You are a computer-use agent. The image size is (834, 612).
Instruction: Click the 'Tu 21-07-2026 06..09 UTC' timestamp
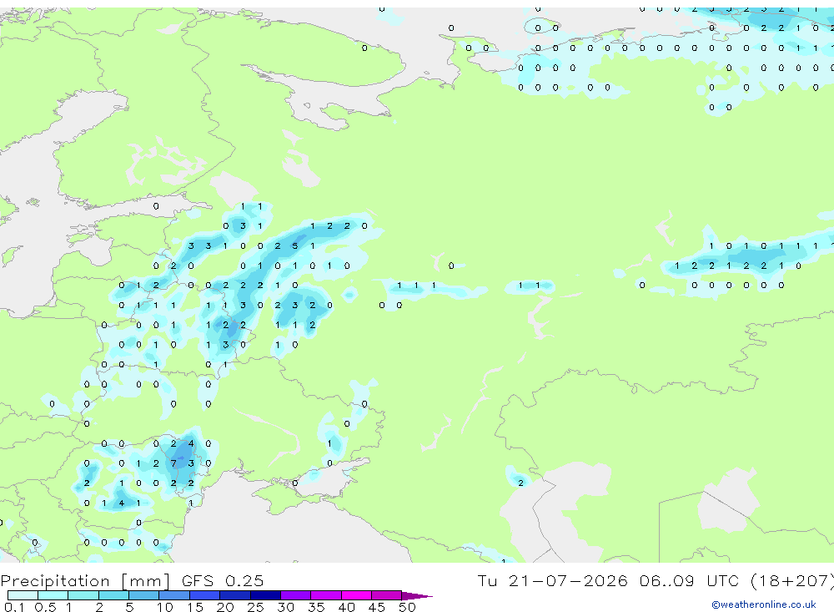[x=610, y=580]
